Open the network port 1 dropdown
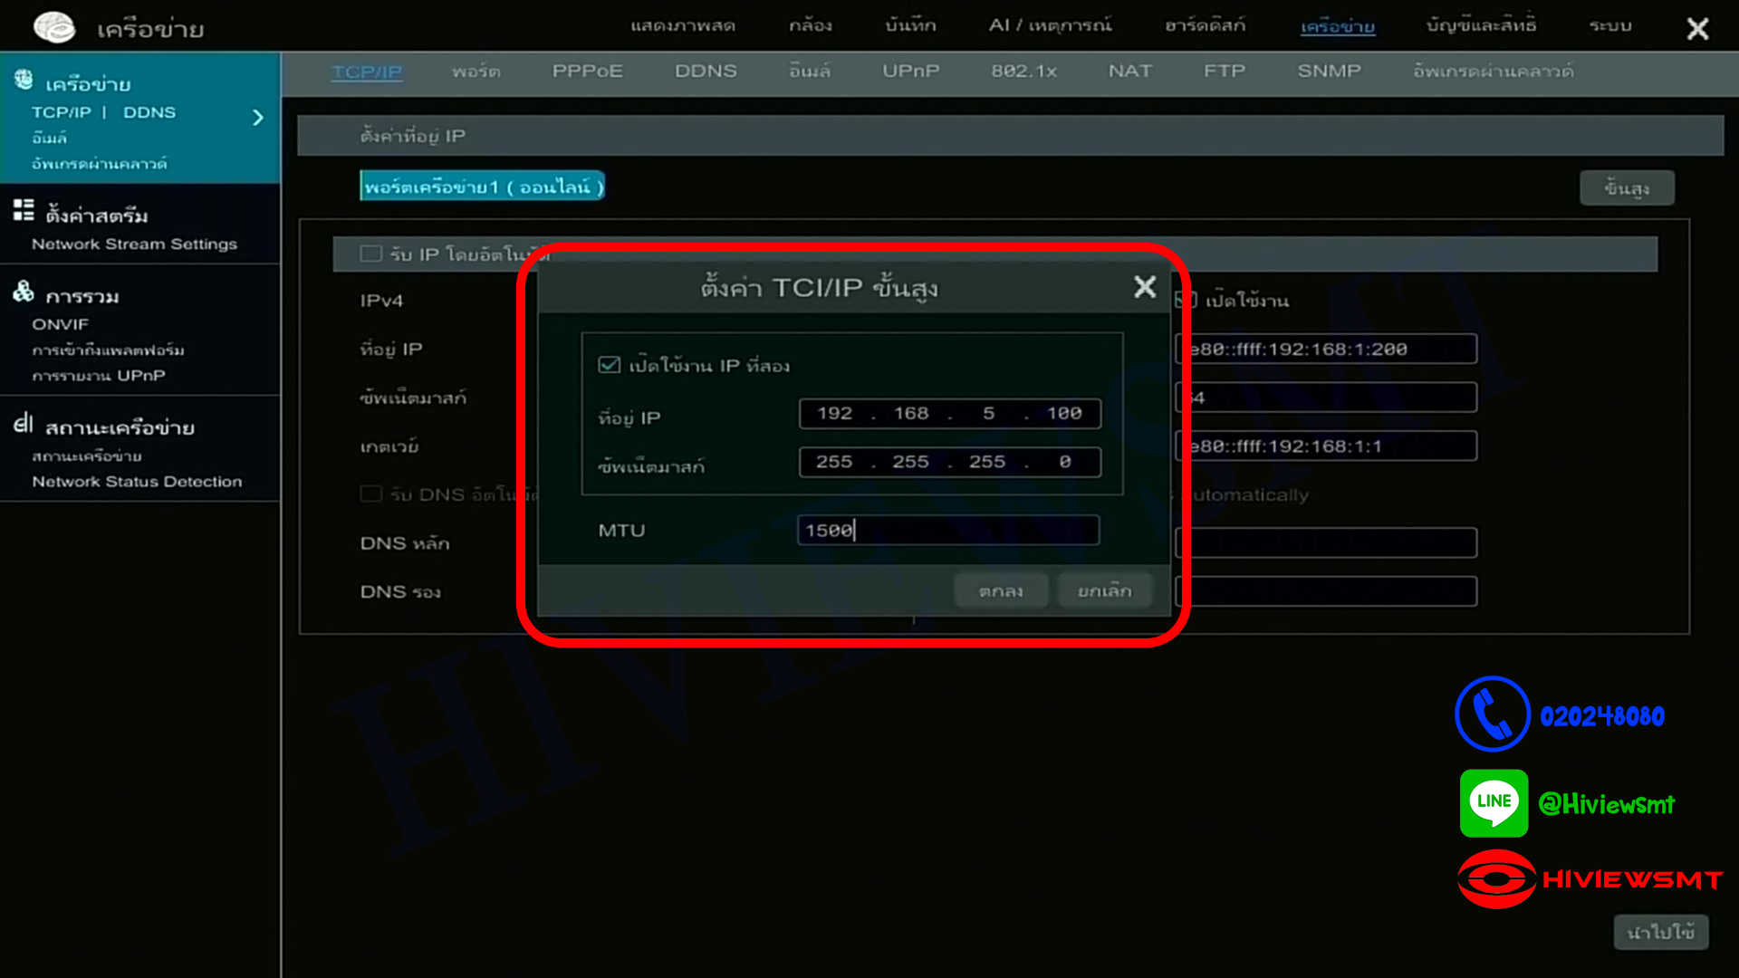This screenshot has width=1739, height=978. point(482,187)
